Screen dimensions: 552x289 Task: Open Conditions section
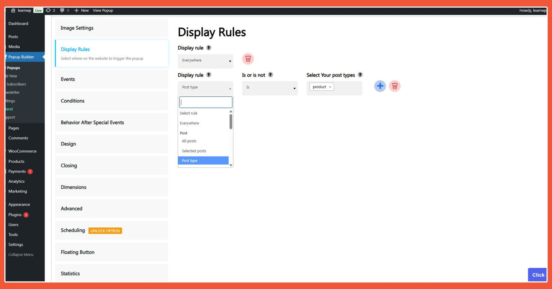click(111, 101)
